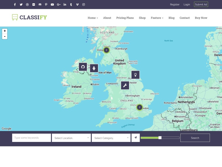Open the Contact menu item
The width and height of the screenshot is (222, 167).
point(185,18)
